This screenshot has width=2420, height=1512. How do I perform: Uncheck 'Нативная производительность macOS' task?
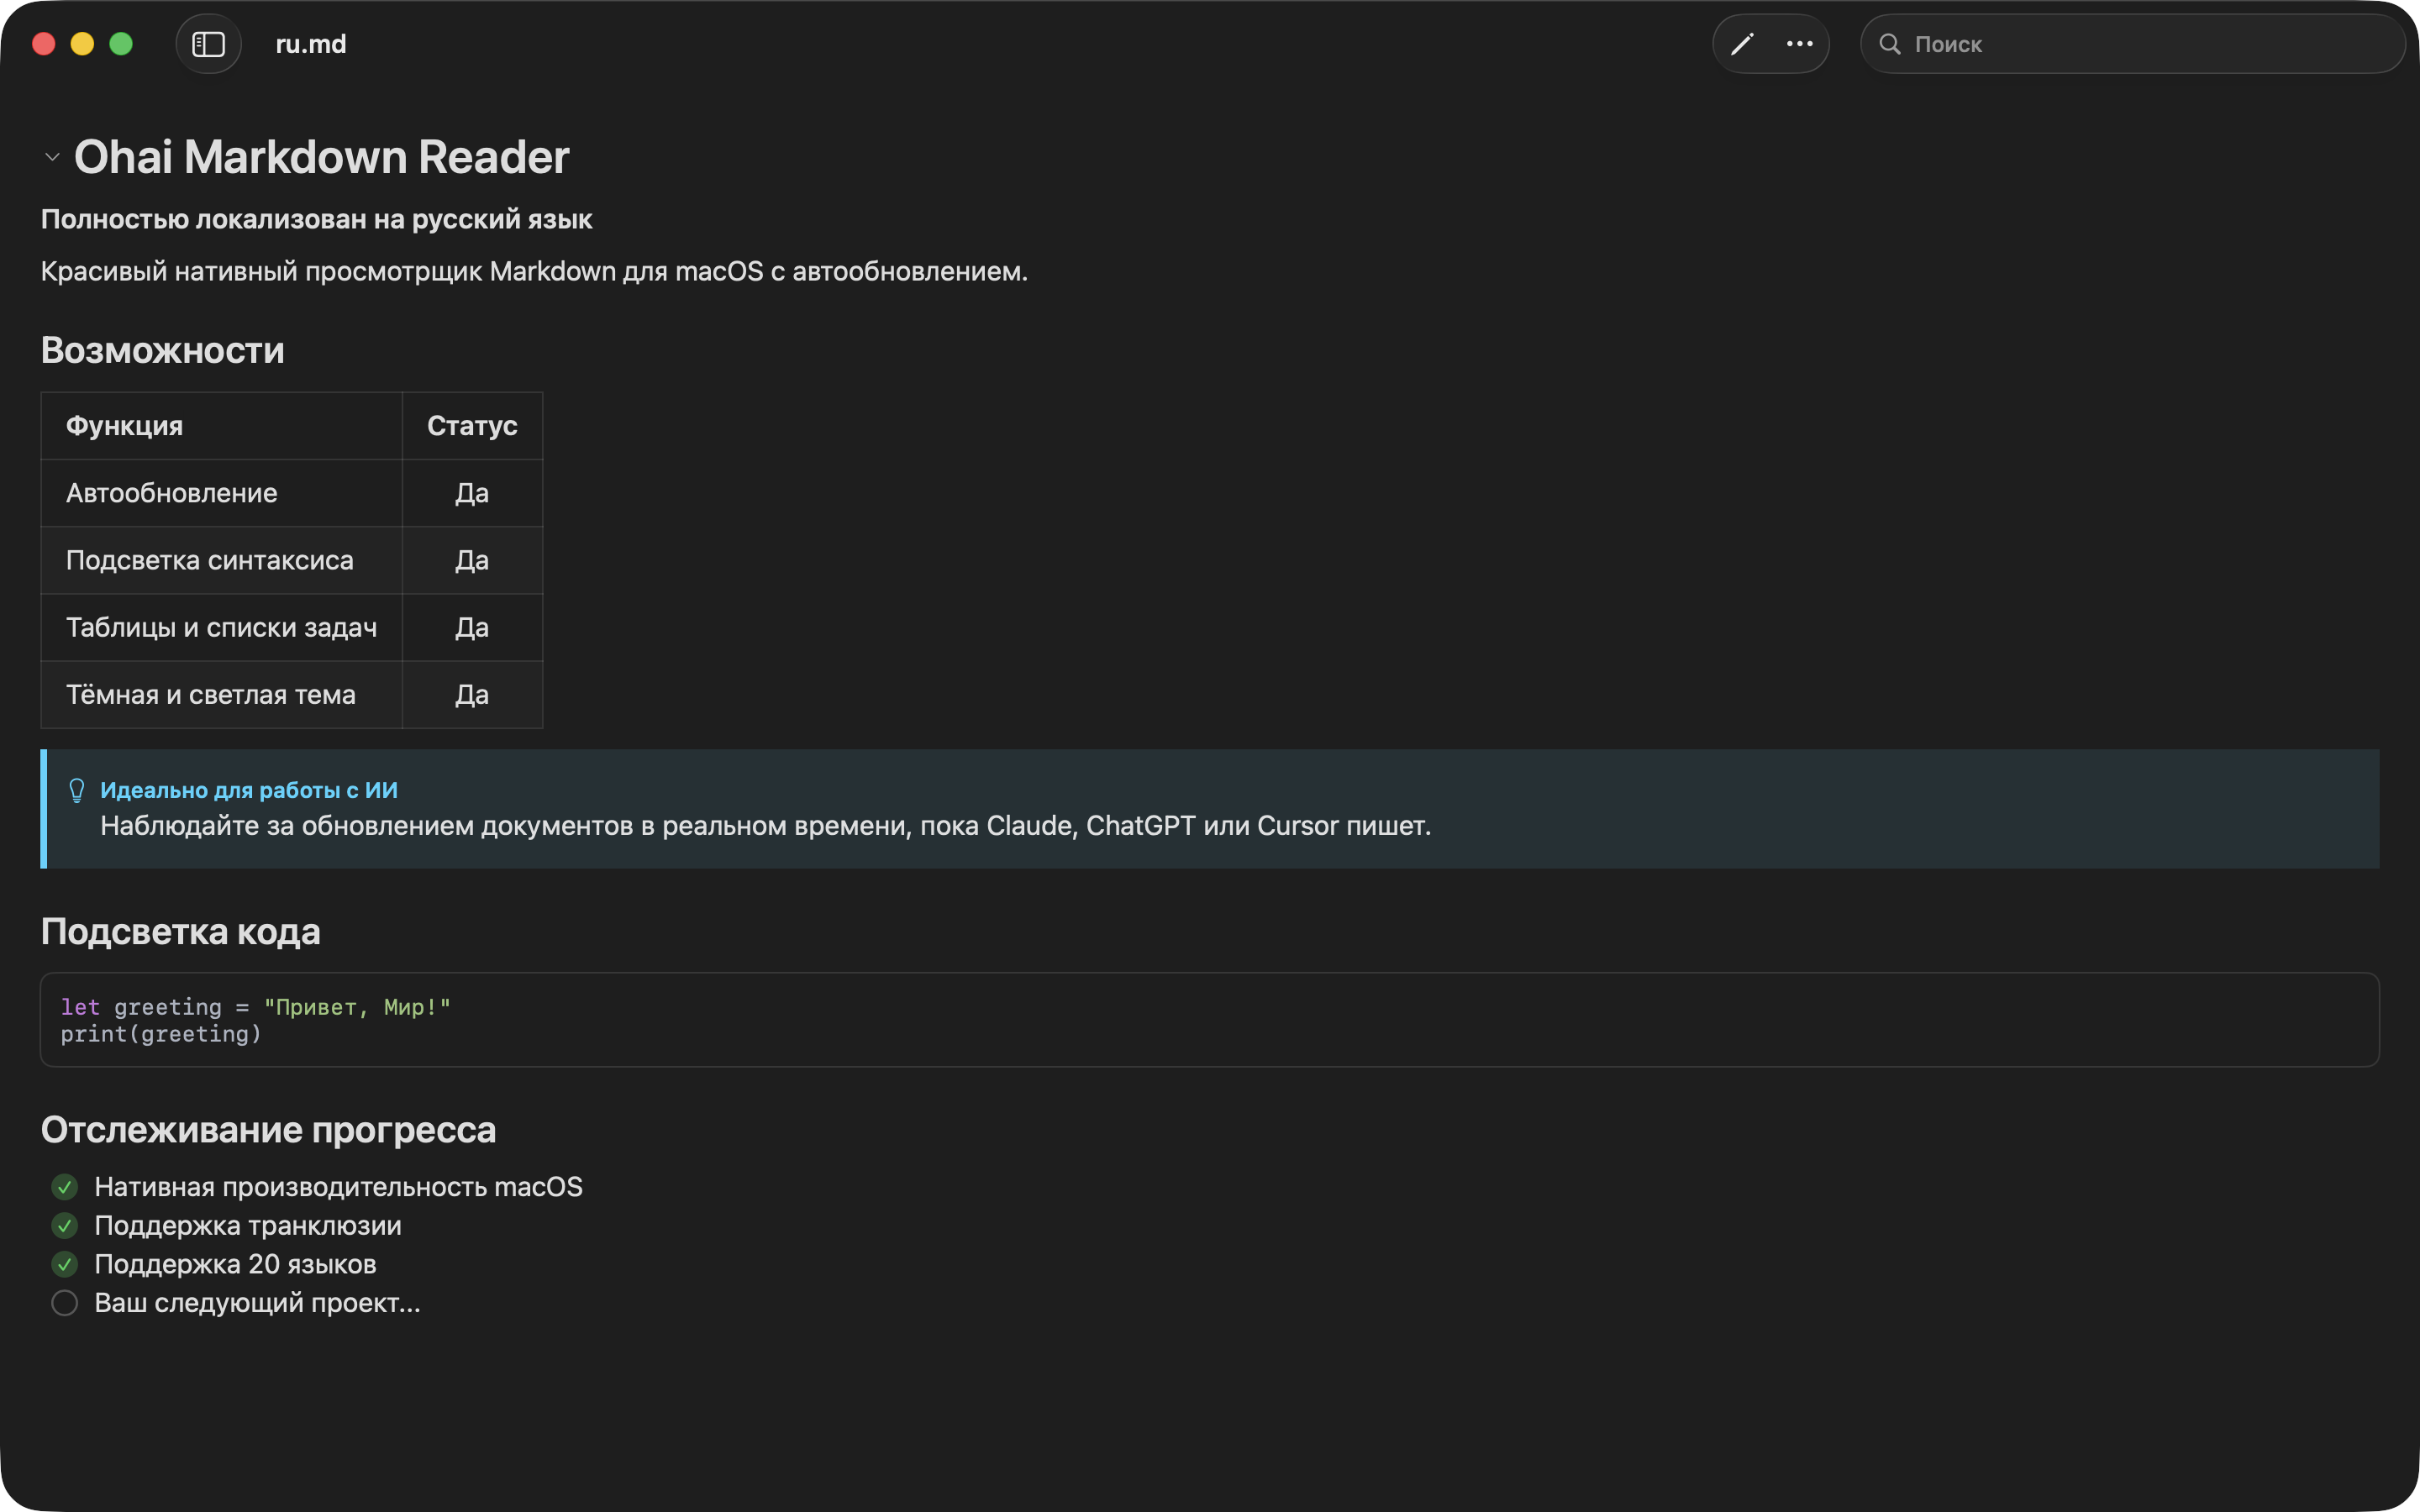pyautogui.click(x=65, y=1187)
